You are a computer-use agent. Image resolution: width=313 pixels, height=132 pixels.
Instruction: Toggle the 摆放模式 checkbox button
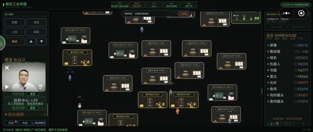pyautogui.click(x=39, y=123)
